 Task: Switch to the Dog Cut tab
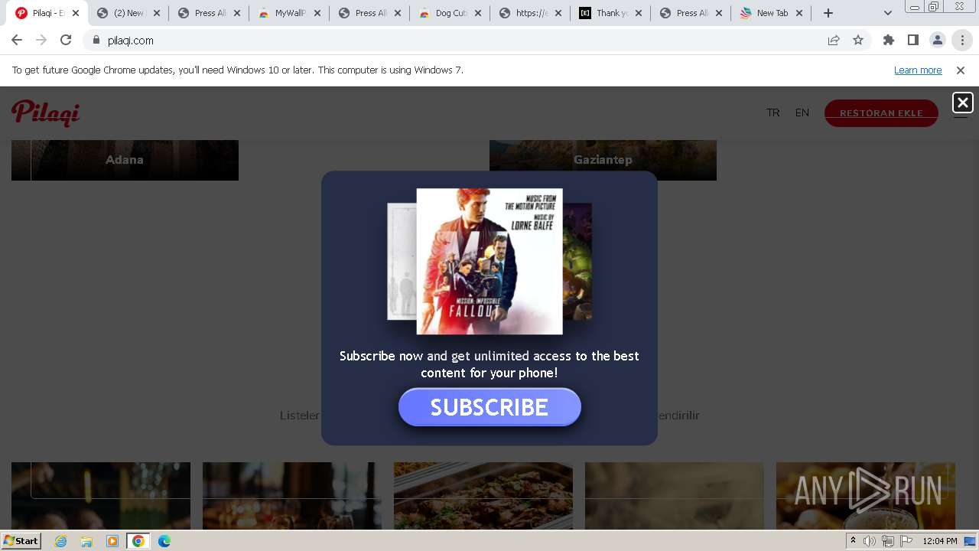coord(451,13)
